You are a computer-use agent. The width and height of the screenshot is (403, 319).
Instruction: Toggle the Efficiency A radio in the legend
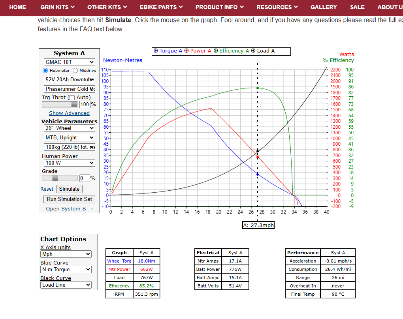click(x=216, y=51)
